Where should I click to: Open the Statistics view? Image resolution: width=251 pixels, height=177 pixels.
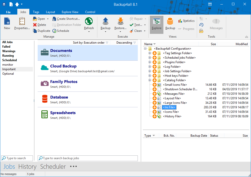click(186, 21)
